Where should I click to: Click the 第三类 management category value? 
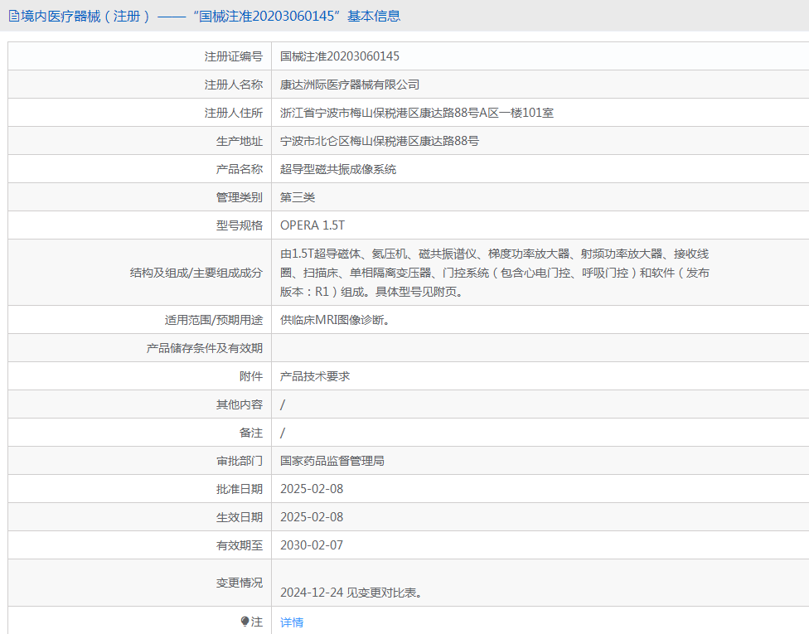coord(298,197)
